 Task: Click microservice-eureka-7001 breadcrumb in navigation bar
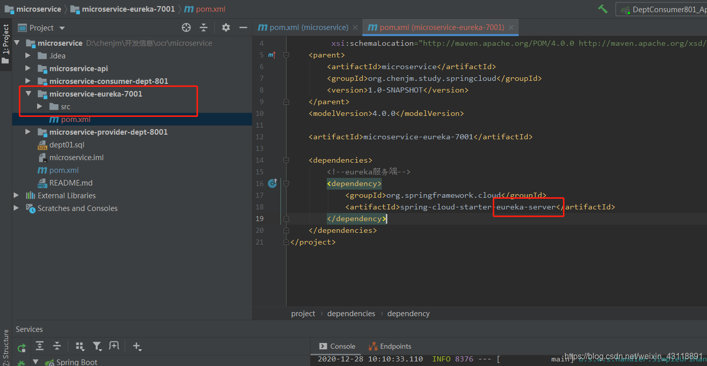point(123,9)
